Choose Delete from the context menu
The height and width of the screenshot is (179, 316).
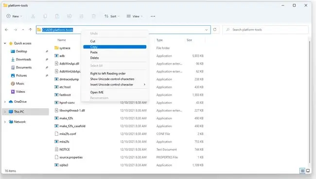point(115,58)
